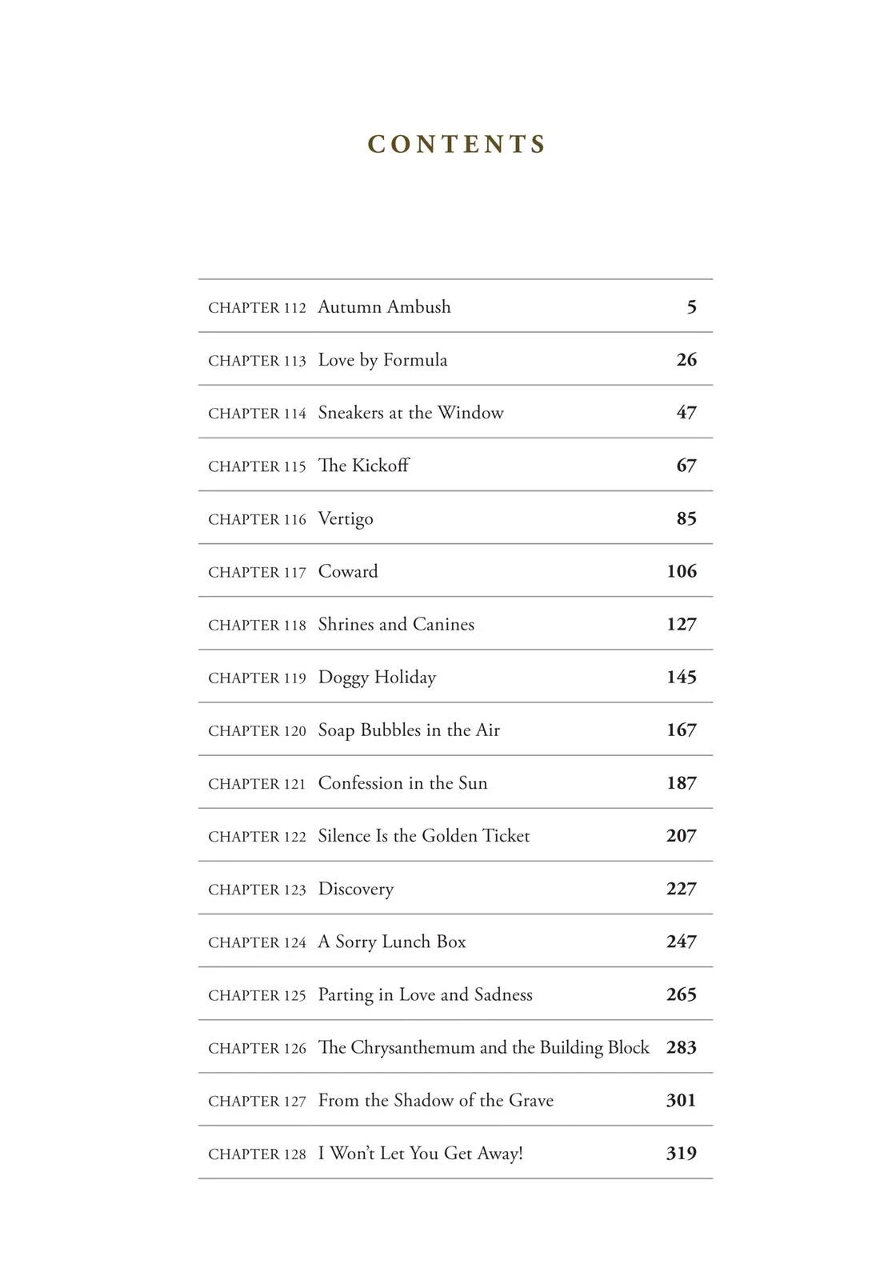Go to From the Shadow of the Grave
The image size is (892, 1280).
point(455,1100)
